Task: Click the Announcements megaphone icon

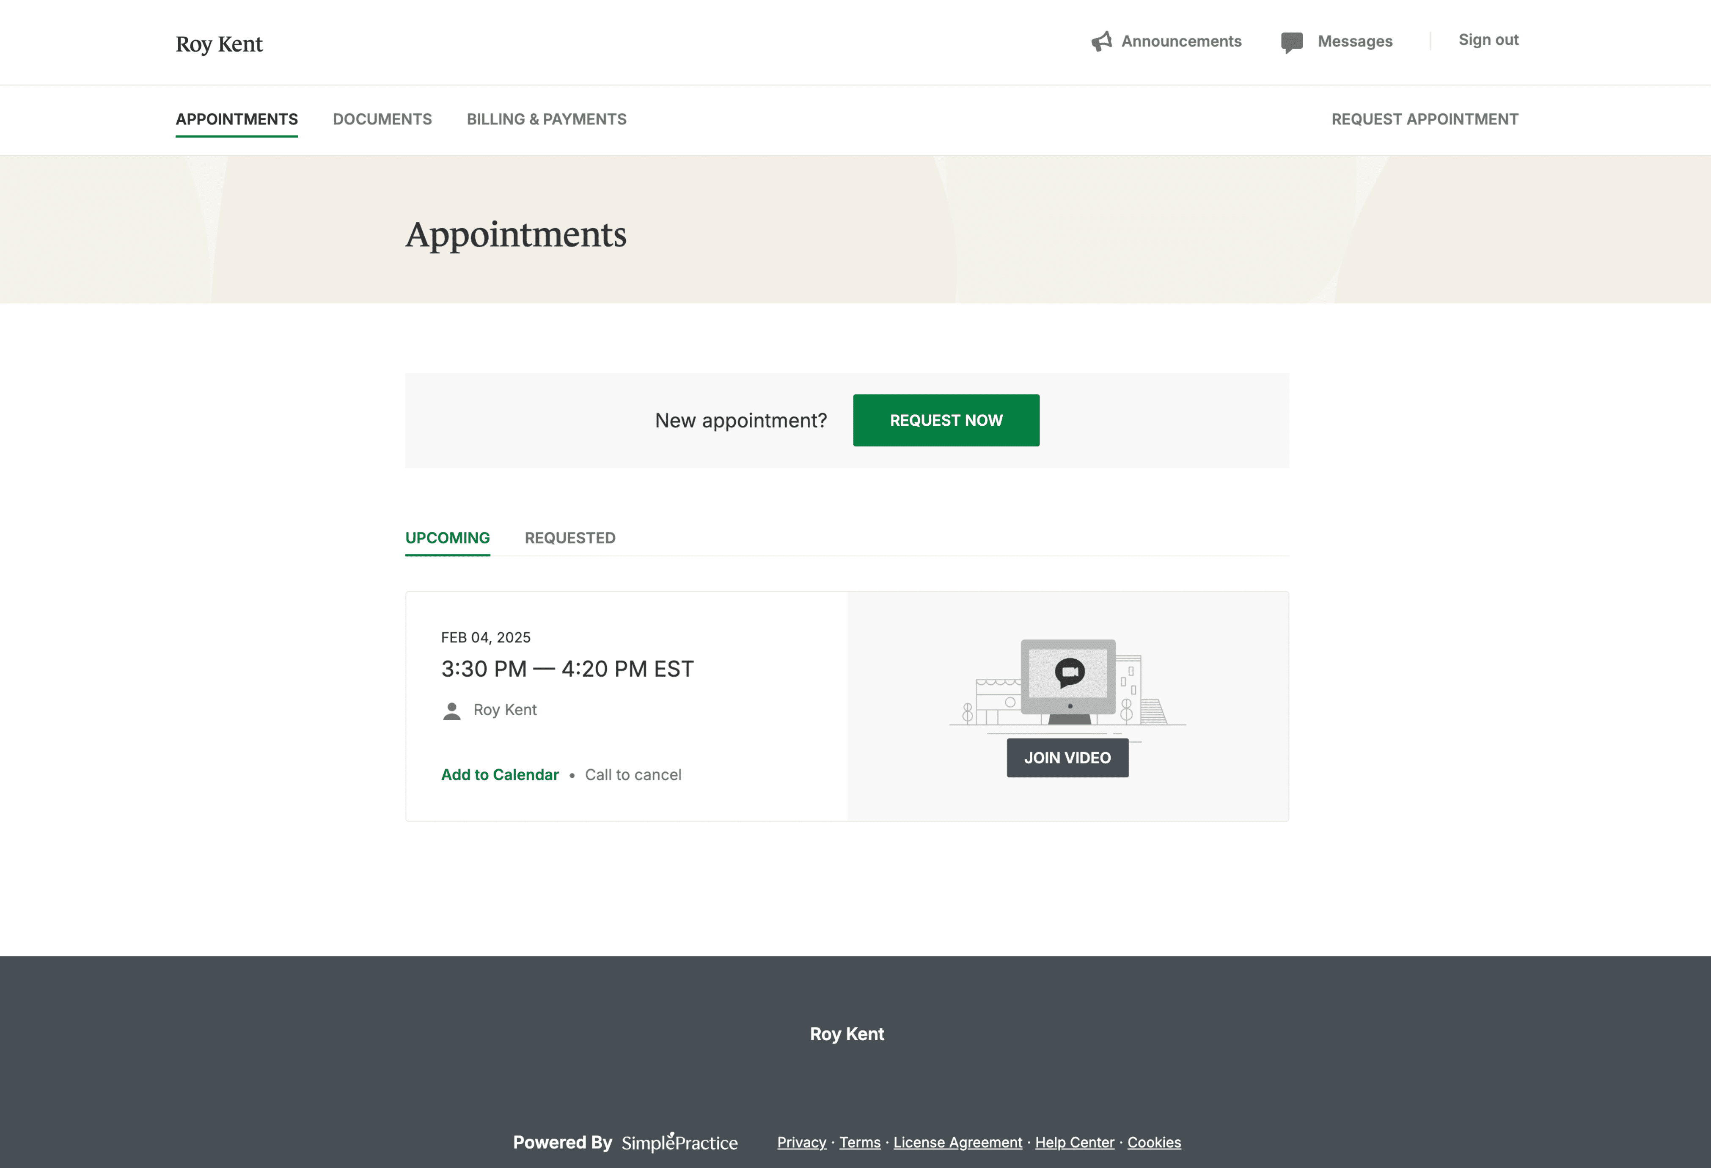Action: pyautogui.click(x=1101, y=41)
